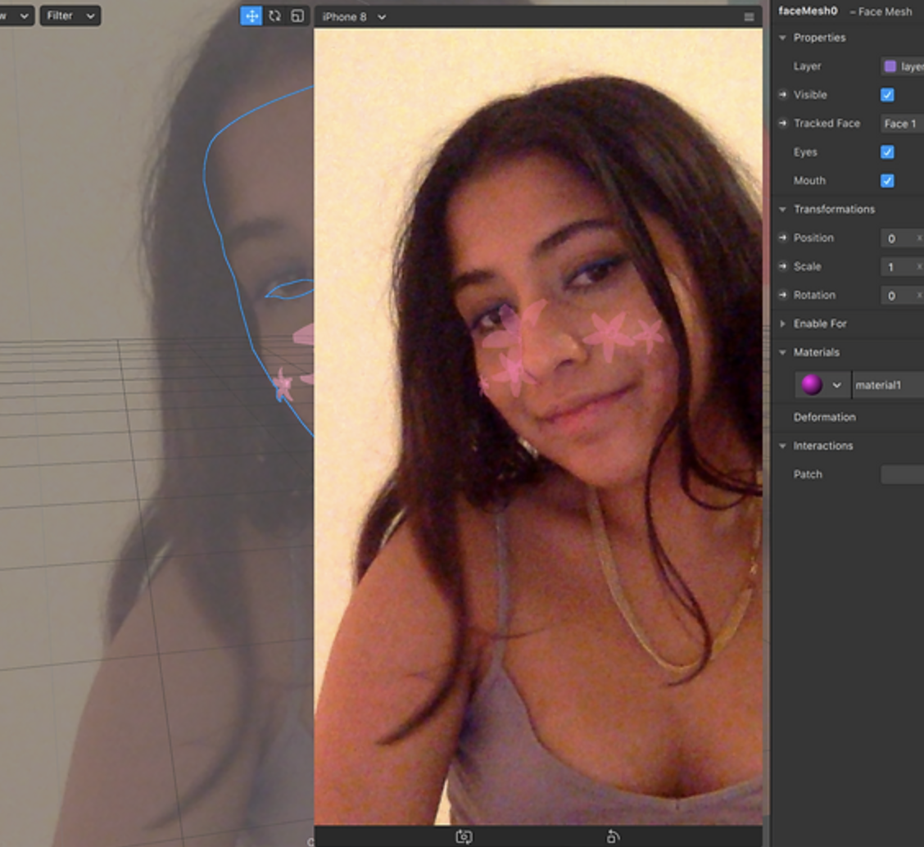
Task: Select the rotate manipulator tool
Action: tap(274, 16)
